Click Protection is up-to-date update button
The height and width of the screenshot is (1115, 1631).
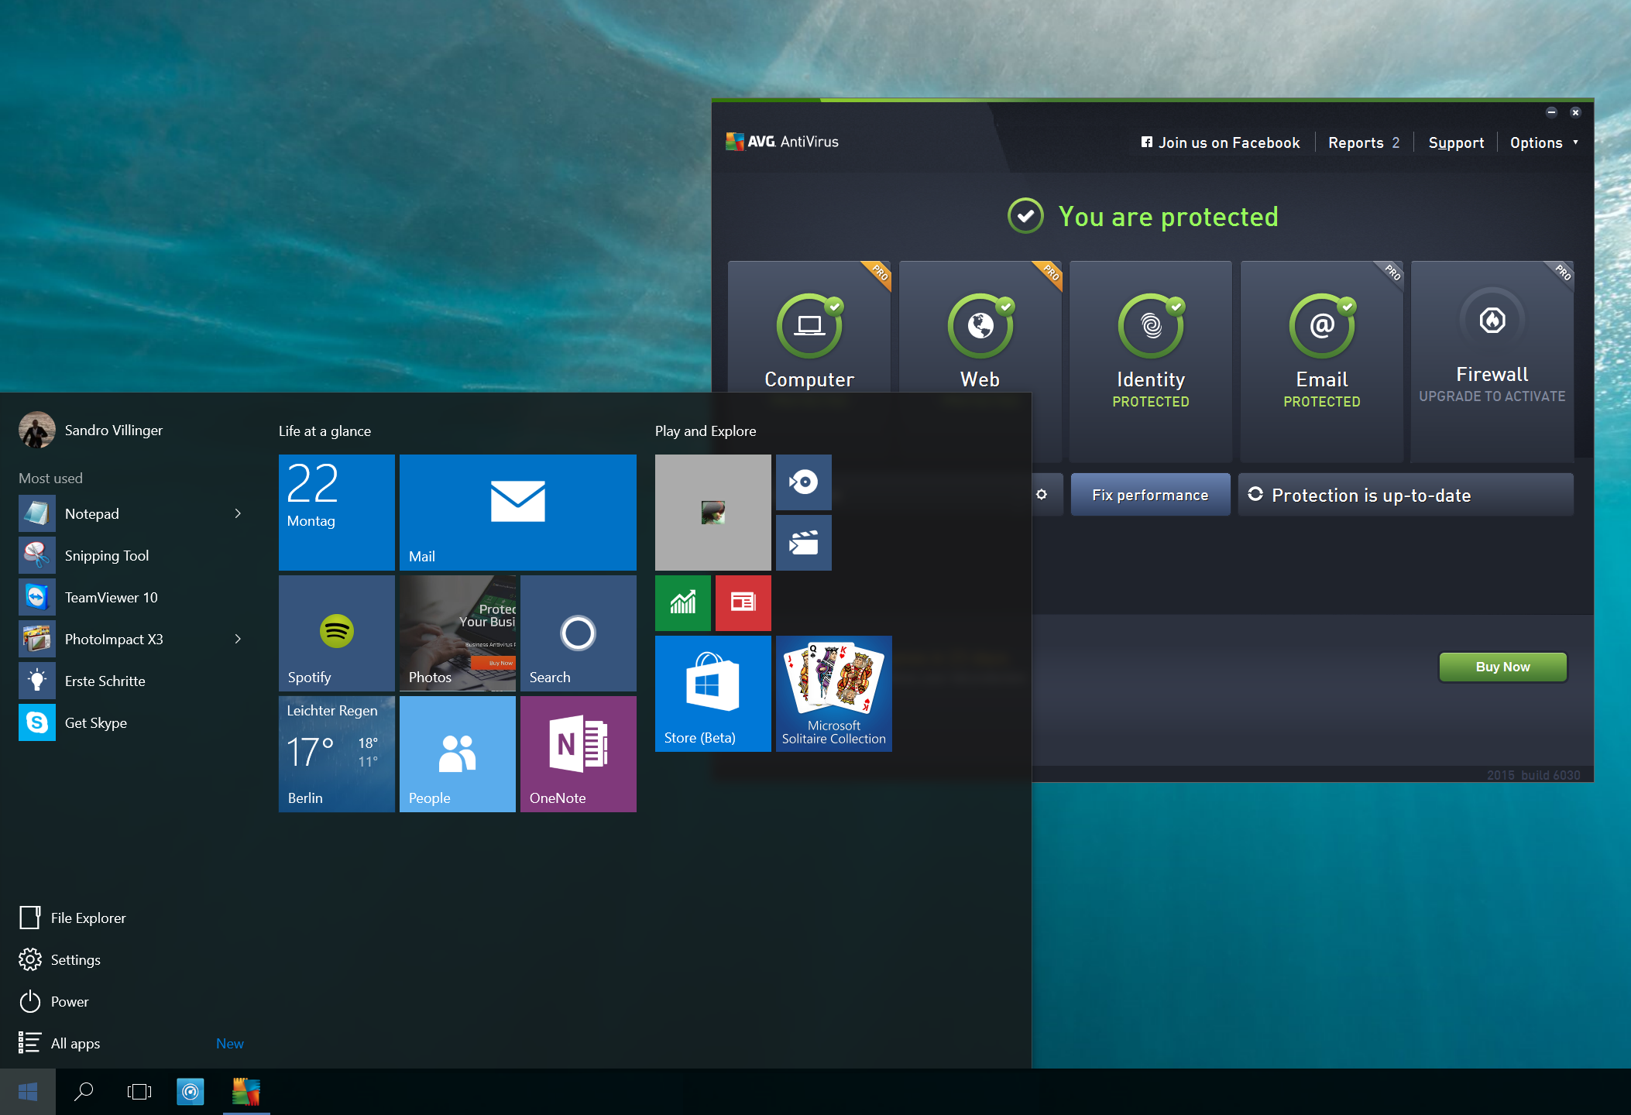coord(1406,495)
